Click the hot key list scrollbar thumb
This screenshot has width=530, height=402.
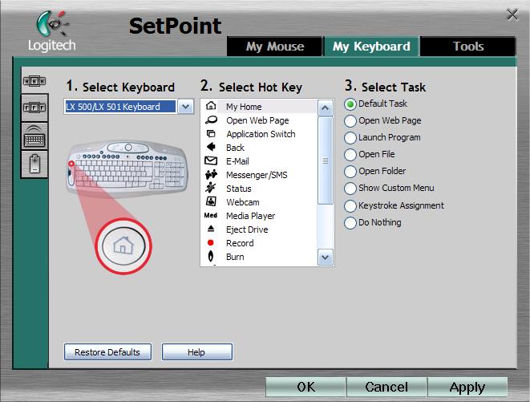pos(325,160)
